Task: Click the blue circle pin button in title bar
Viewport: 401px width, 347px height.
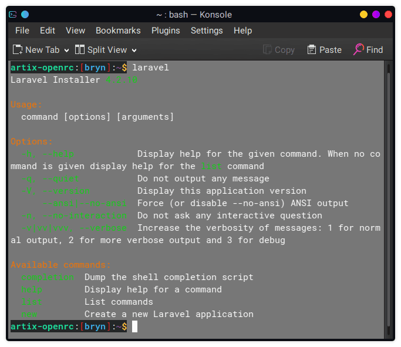Action: coord(25,14)
